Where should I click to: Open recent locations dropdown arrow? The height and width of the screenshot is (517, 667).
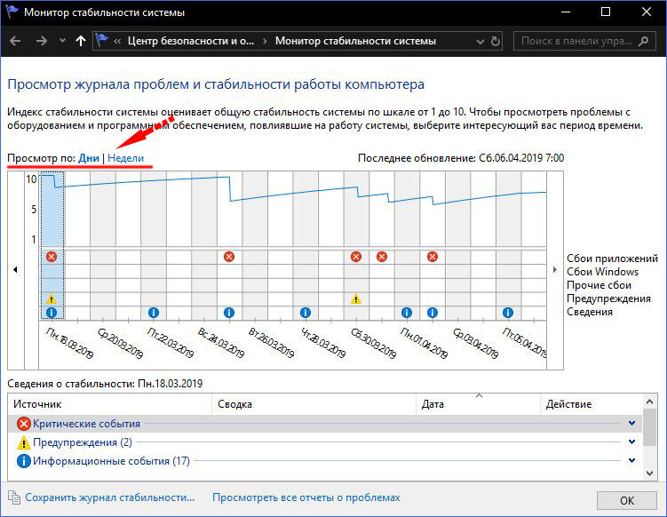(x=62, y=41)
